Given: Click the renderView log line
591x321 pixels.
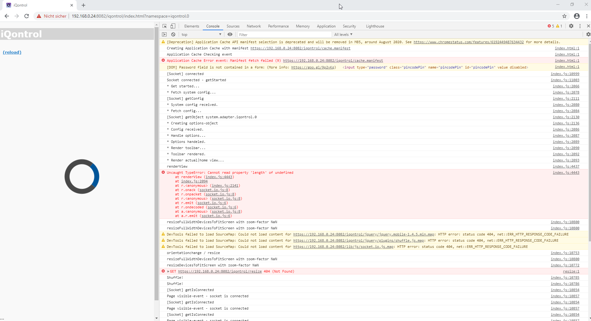Looking at the screenshot, I should [x=177, y=166].
